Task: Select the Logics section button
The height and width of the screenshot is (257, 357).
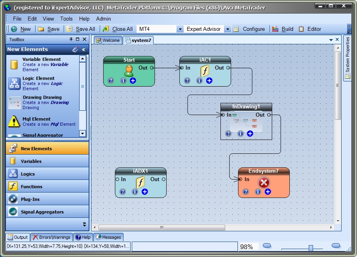Action: (47, 174)
